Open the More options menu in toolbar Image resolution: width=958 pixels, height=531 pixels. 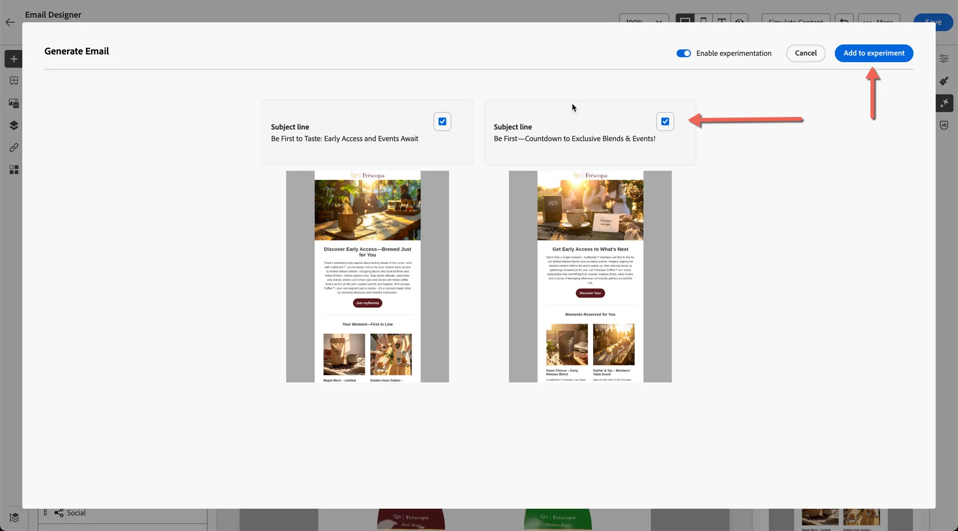click(879, 20)
